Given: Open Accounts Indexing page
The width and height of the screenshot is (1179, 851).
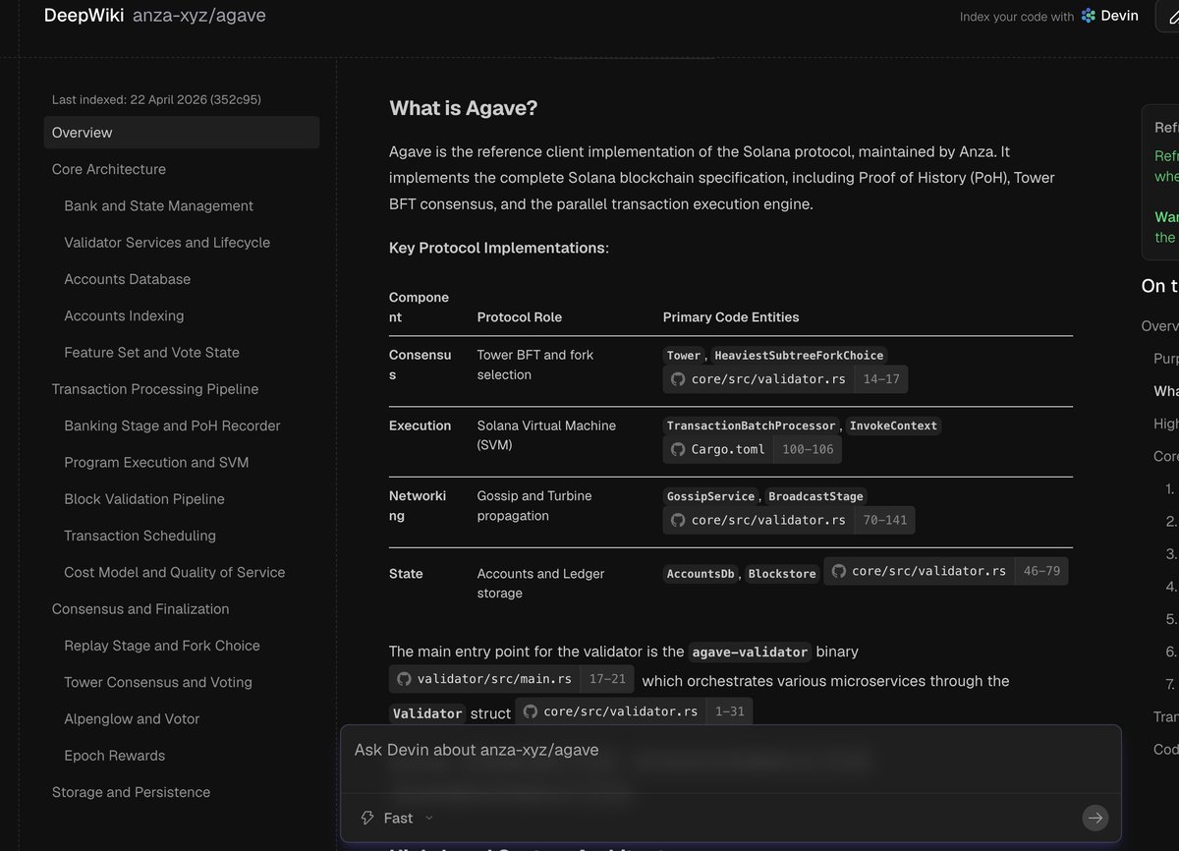Looking at the screenshot, I should (x=124, y=315).
